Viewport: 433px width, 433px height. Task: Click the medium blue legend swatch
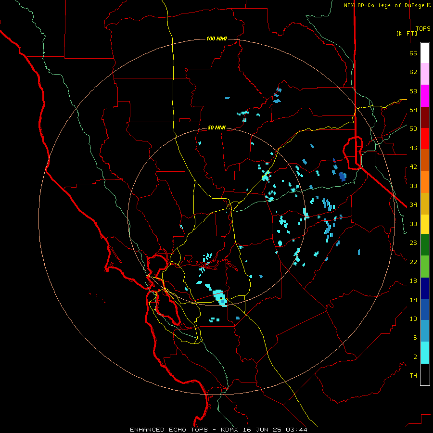[425, 309]
